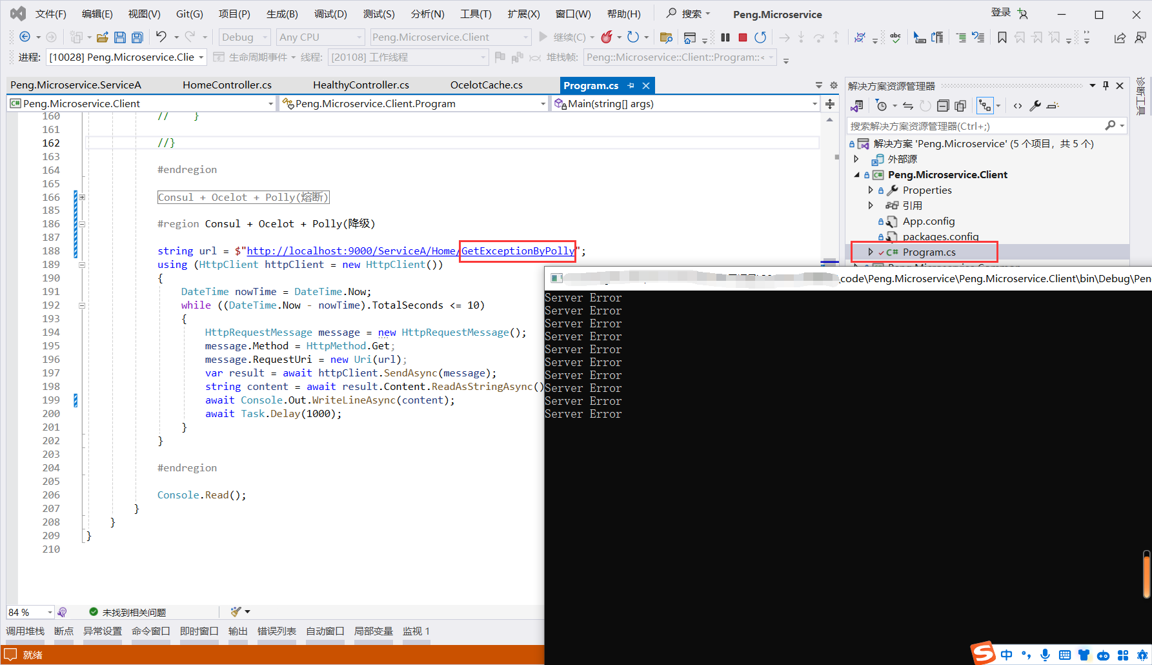Expand the collapsed Consul + Ocelot + Polly(熔断) region

point(82,197)
